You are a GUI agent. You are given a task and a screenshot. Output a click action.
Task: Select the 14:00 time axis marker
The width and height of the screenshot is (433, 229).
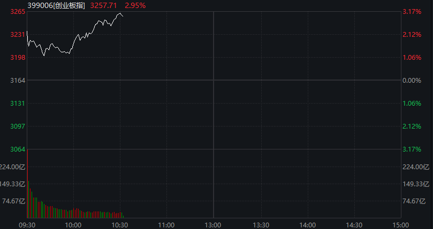click(308, 225)
